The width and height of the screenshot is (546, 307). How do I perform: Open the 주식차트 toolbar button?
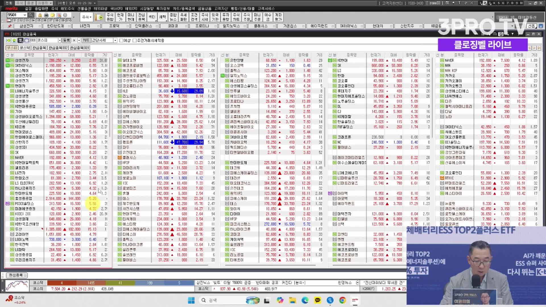click(x=236, y=17)
